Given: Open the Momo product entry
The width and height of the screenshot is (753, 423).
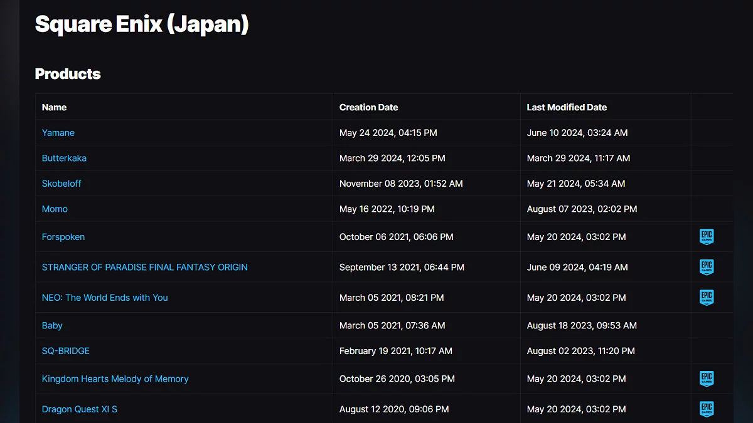Looking at the screenshot, I should 55,209.
